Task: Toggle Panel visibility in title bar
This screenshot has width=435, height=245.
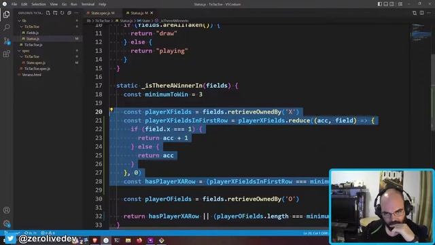Action: (386, 4)
